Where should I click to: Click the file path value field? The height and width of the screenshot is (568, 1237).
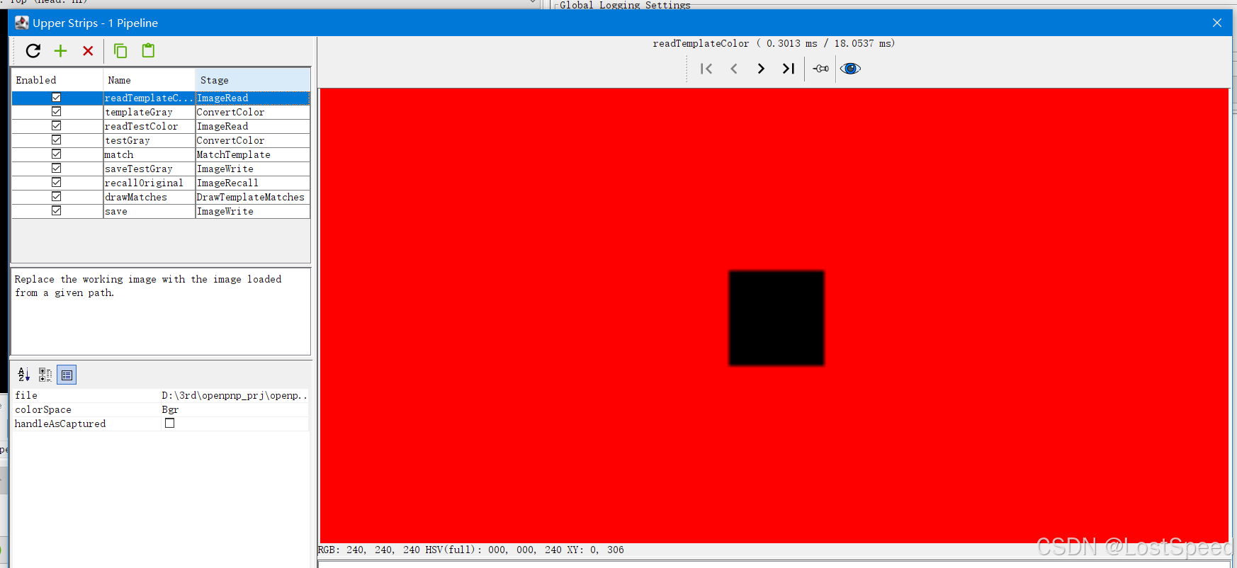pyautogui.click(x=235, y=395)
